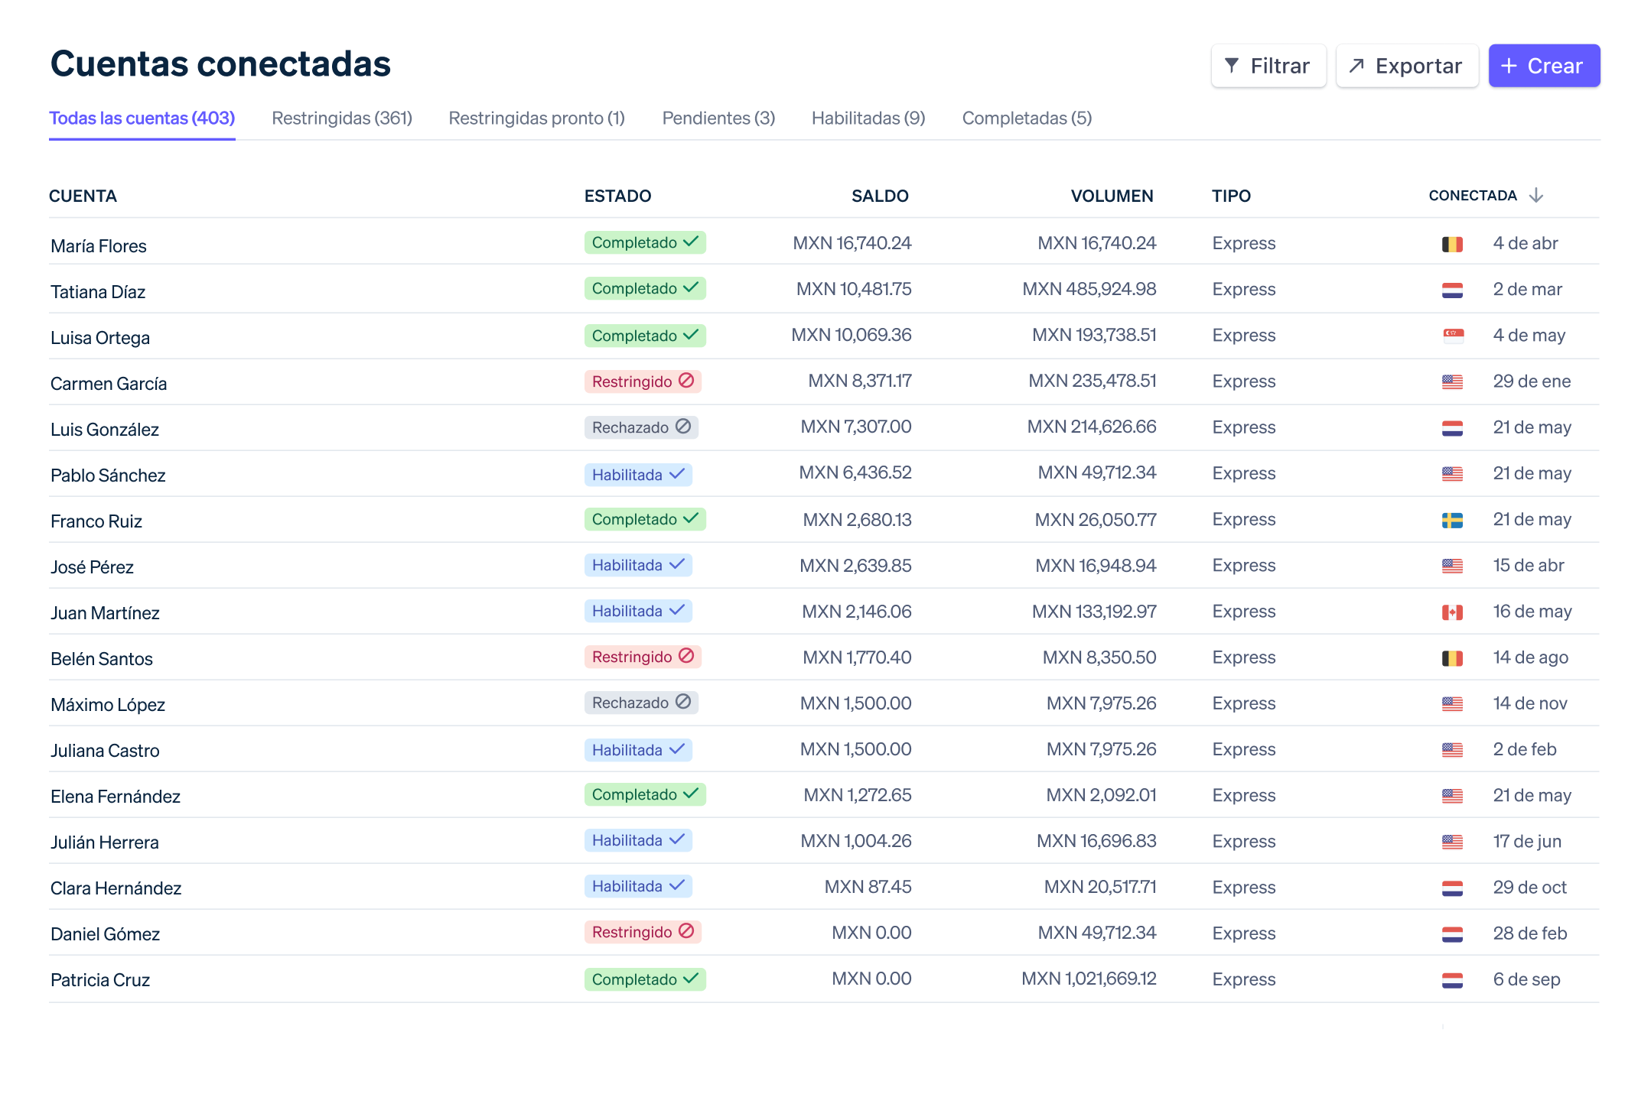Click volumen MXN 1,021,669.12

(1089, 979)
